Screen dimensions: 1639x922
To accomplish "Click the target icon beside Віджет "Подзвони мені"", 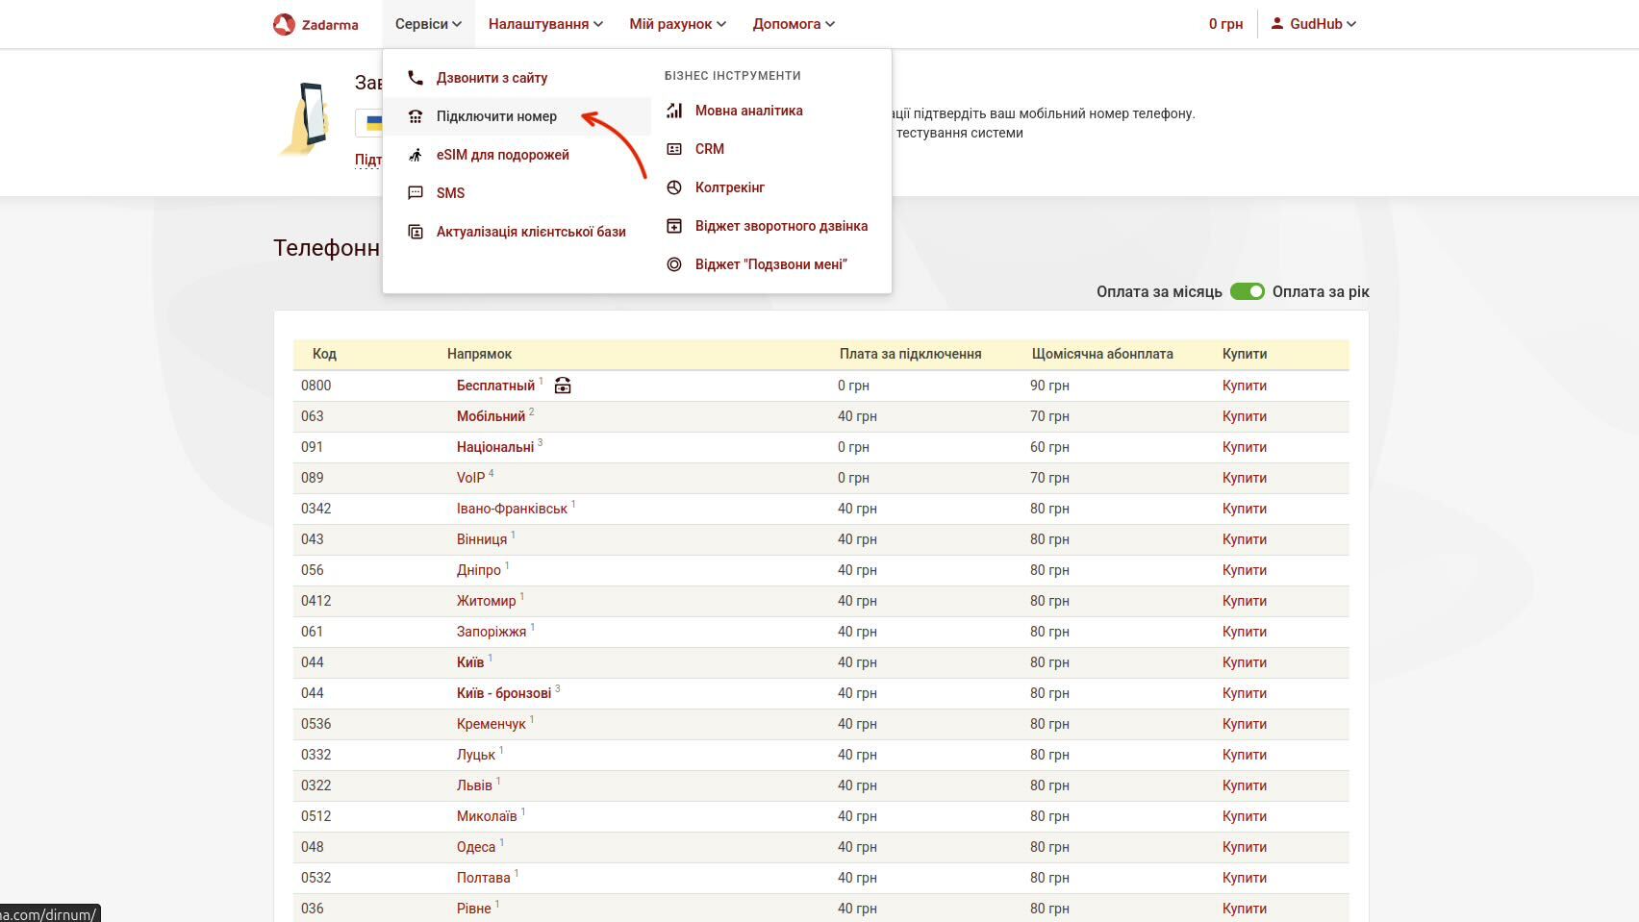I will (674, 264).
